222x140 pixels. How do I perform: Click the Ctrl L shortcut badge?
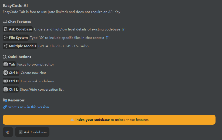(x=11, y=89)
